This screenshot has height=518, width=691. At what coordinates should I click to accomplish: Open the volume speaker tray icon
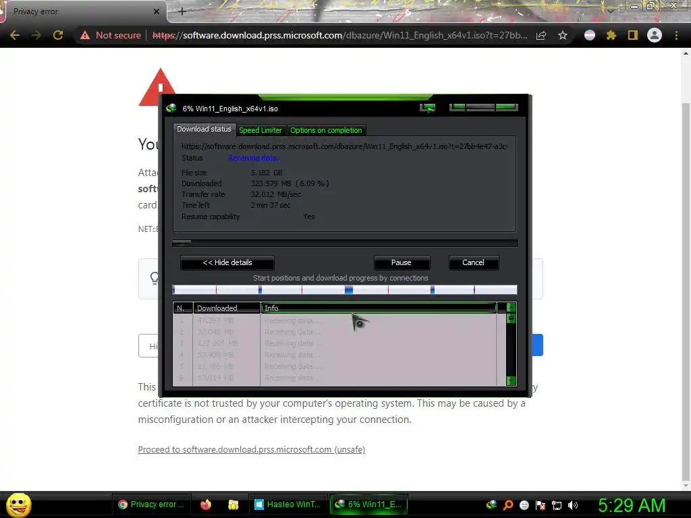click(x=572, y=505)
